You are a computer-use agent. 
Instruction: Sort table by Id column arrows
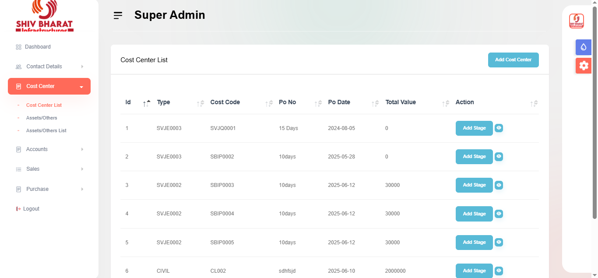click(x=147, y=103)
